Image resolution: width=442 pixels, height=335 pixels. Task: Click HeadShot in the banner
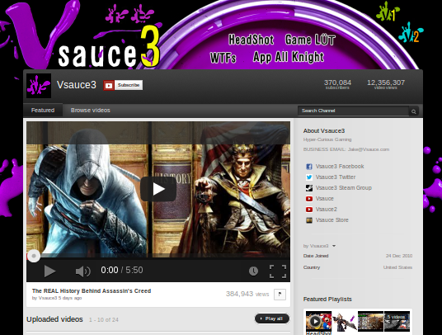[x=251, y=40]
